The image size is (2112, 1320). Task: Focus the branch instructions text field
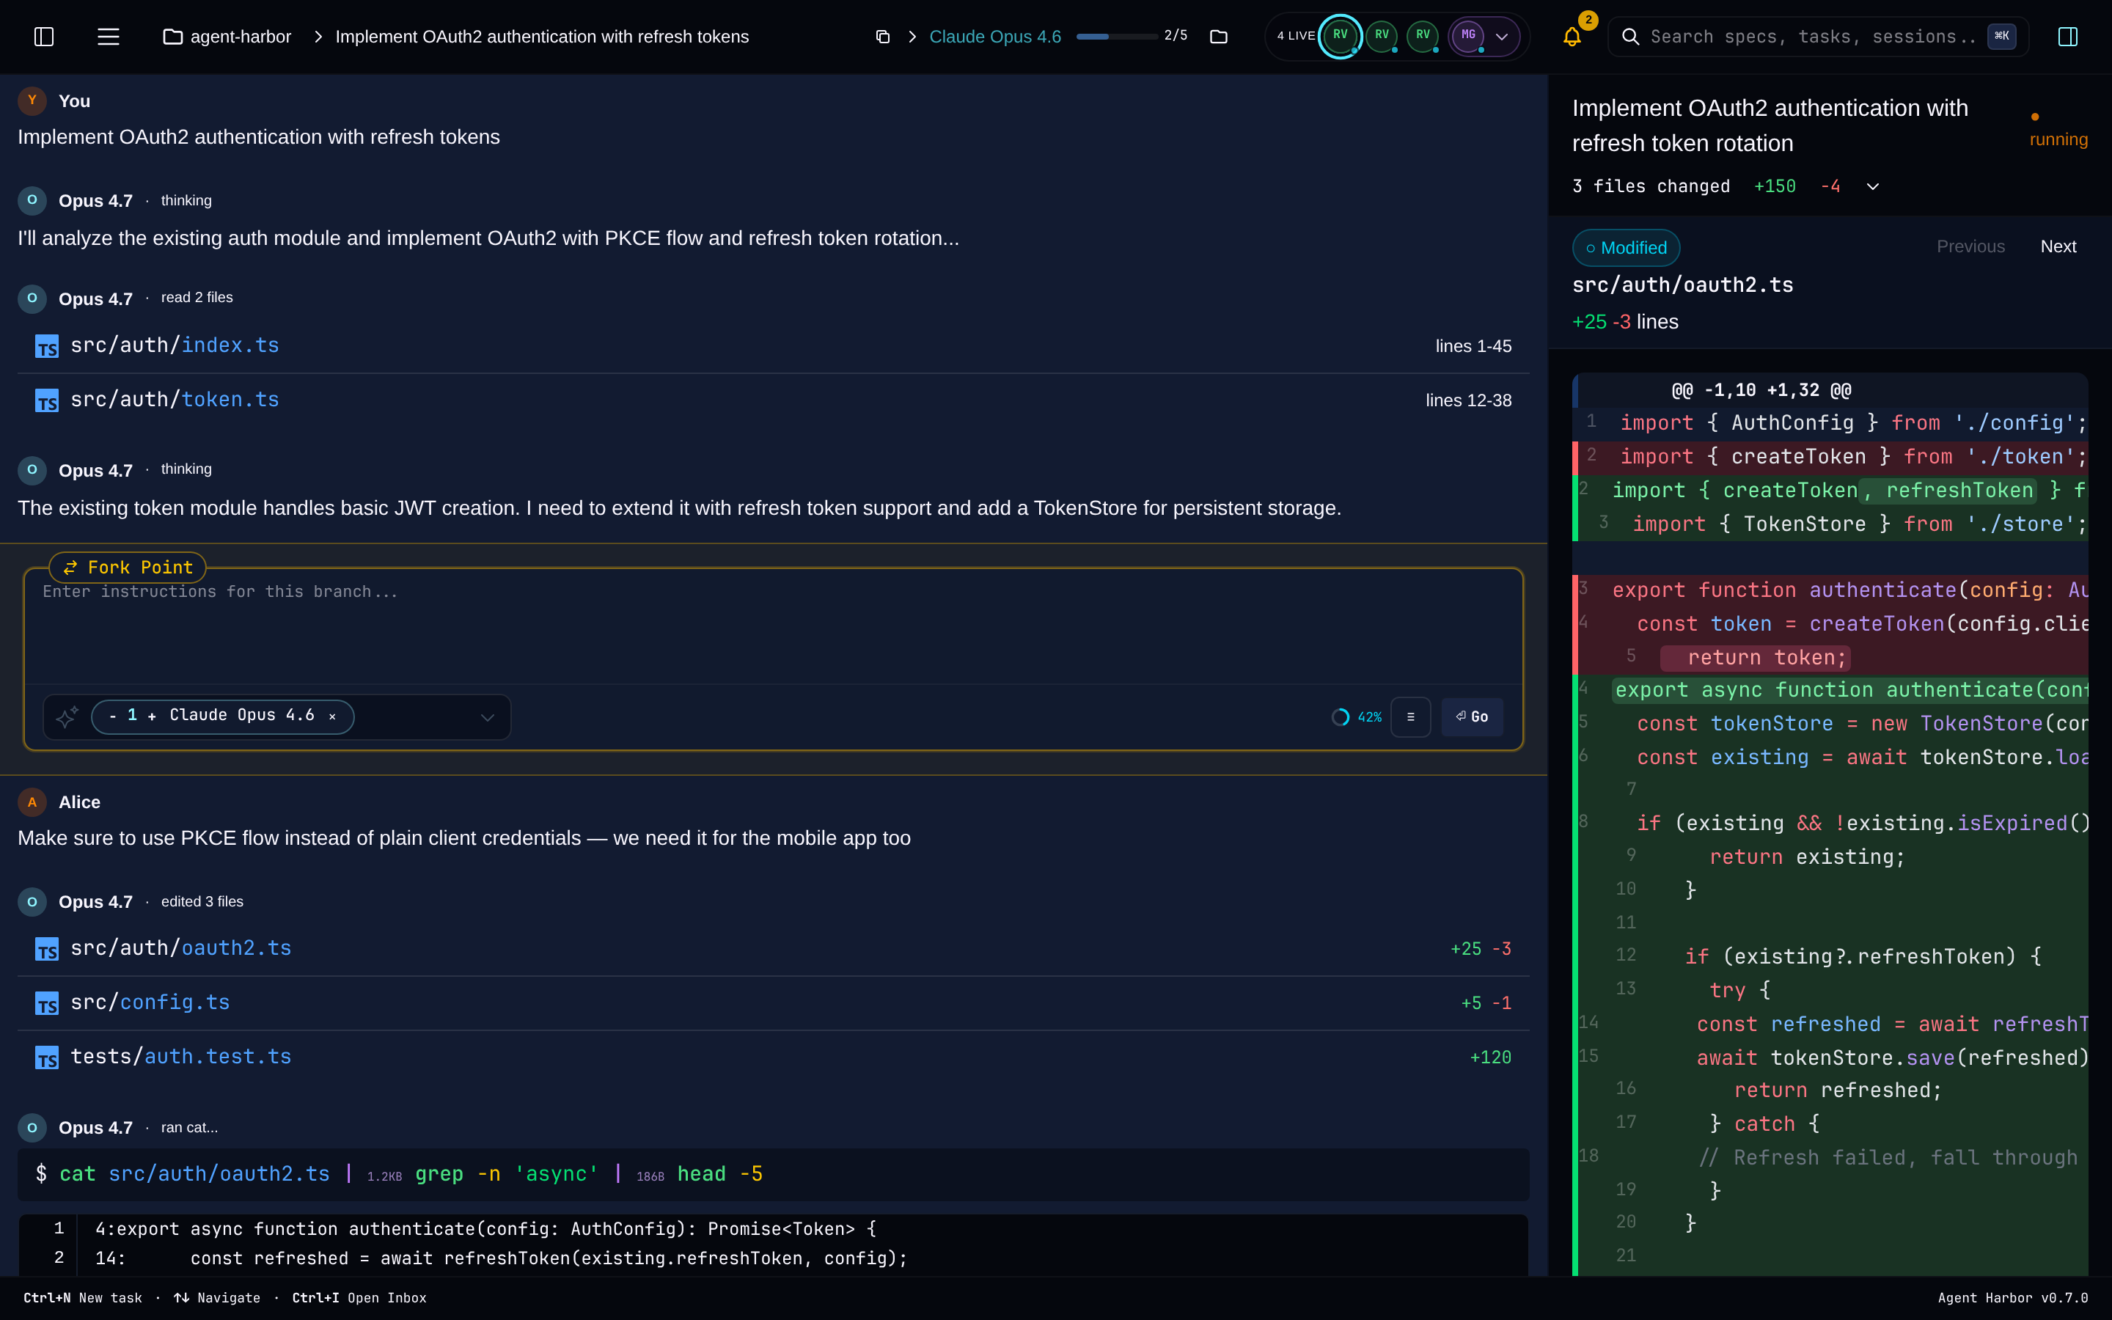(773, 626)
